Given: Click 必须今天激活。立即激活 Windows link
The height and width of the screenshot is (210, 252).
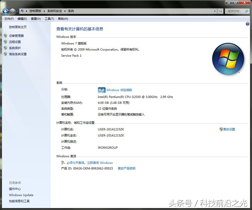Looking at the screenshot, I should [90, 163].
